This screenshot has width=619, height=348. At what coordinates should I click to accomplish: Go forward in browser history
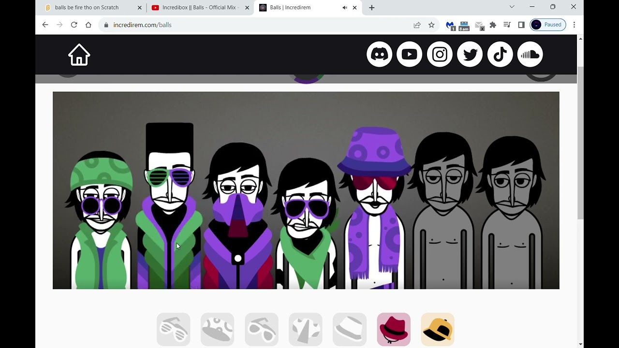pos(59,25)
